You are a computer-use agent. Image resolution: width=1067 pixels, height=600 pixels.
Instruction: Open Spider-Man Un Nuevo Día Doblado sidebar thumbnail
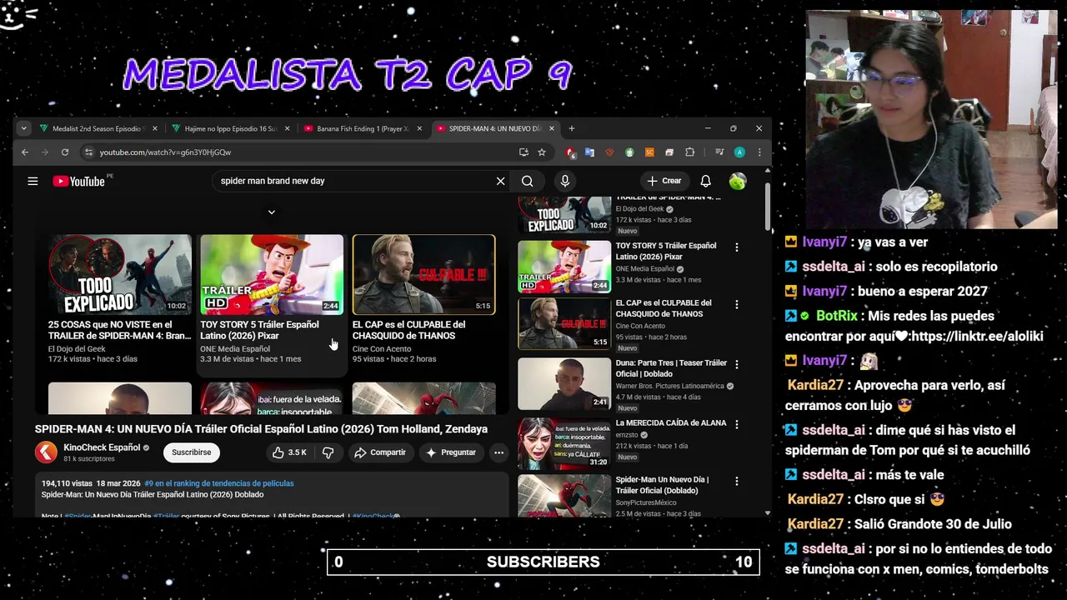click(564, 496)
